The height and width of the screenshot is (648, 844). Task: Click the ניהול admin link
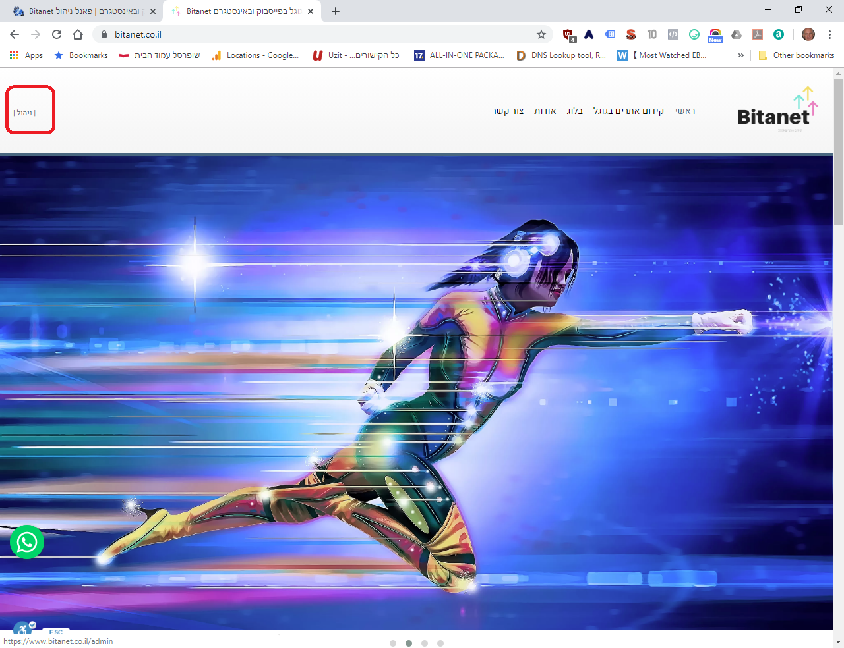[x=24, y=113]
